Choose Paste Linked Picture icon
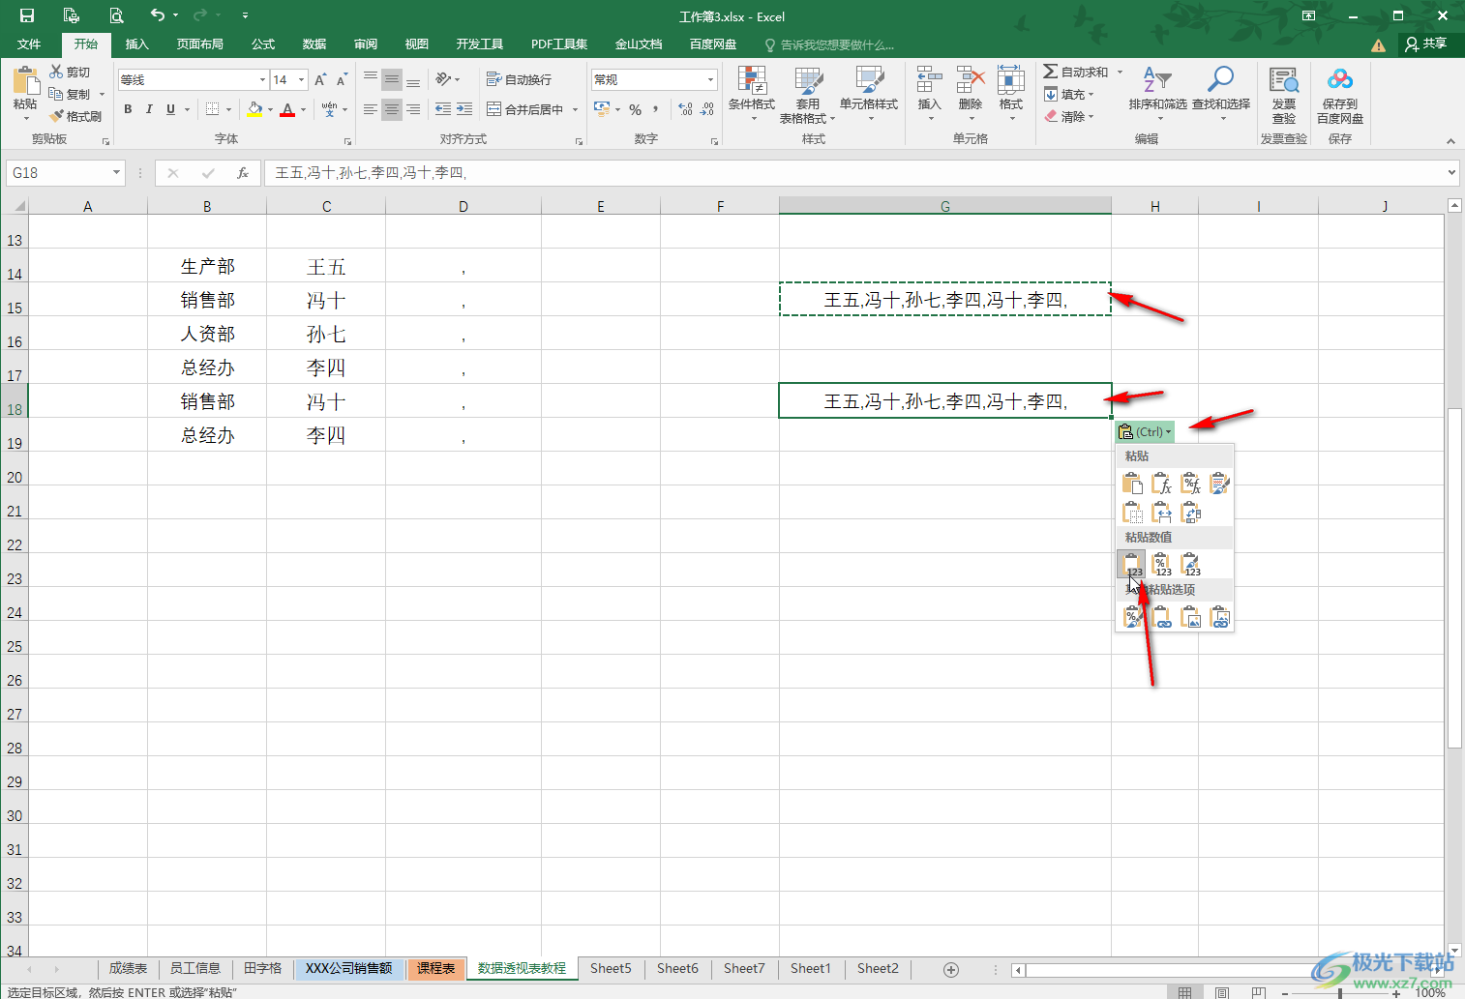This screenshot has height=999, width=1465. pyautogui.click(x=1220, y=617)
